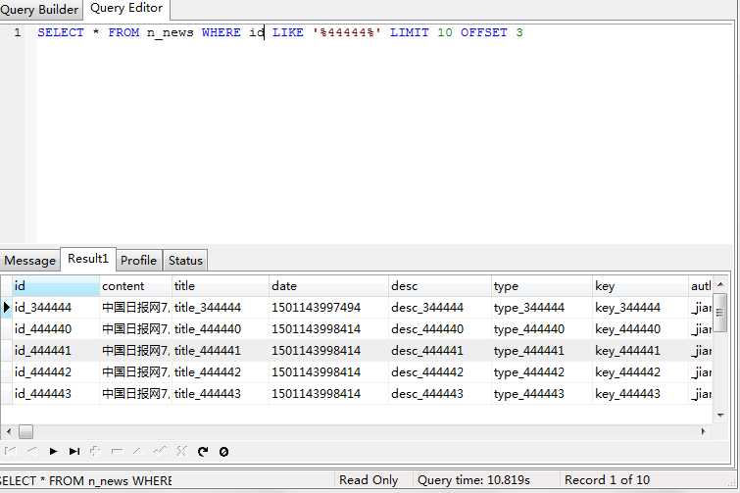The image size is (740, 493).
Task: Click the horizontal scrollbar right arrow
Action: click(703, 431)
